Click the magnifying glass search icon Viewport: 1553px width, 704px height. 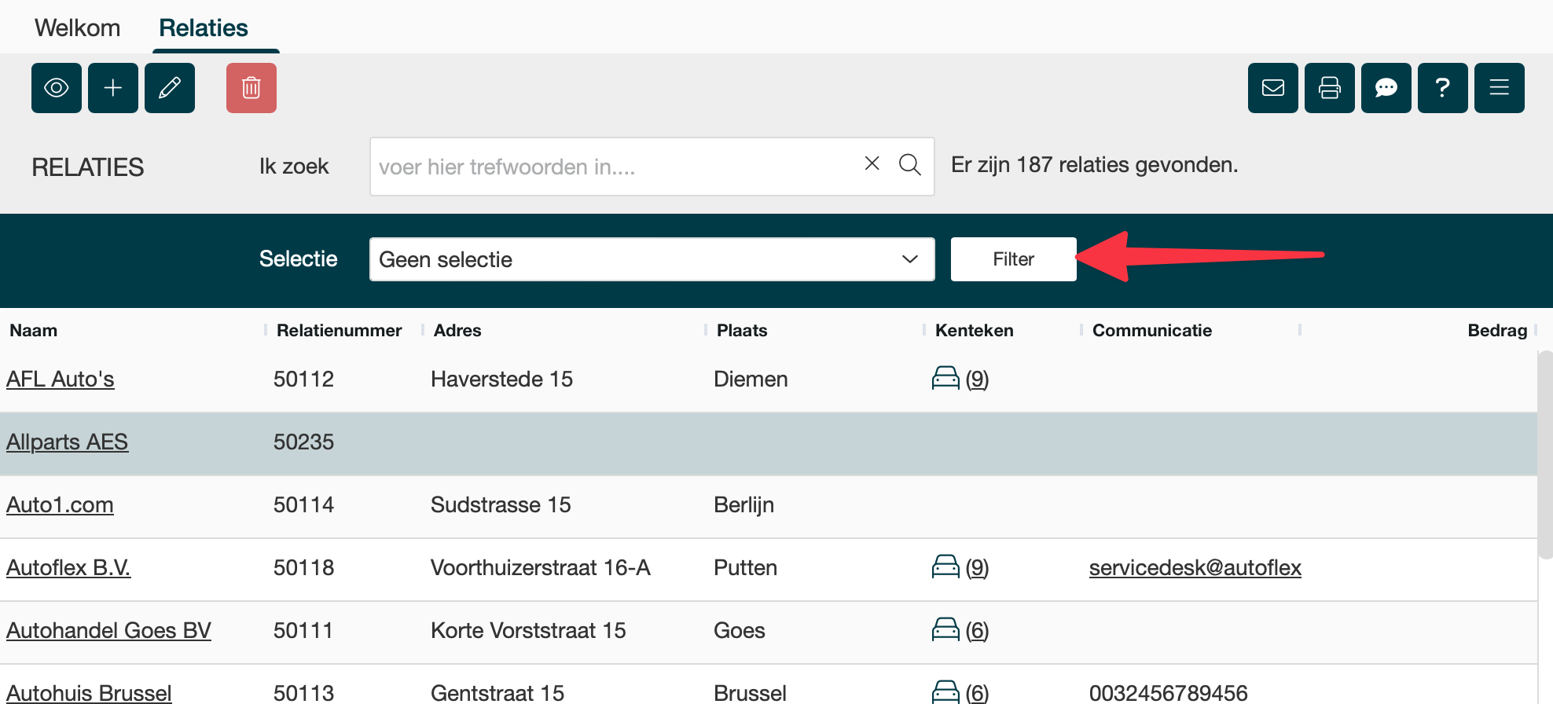point(910,165)
